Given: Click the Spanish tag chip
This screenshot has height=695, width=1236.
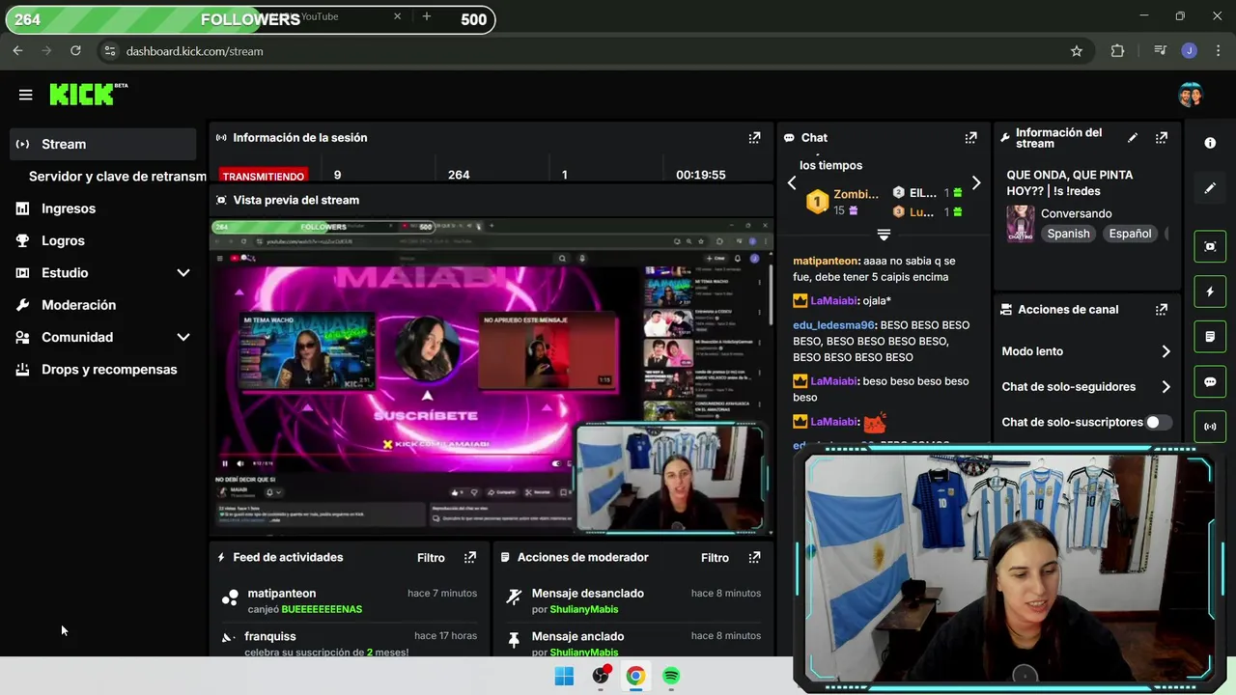Looking at the screenshot, I should click(x=1068, y=234).
